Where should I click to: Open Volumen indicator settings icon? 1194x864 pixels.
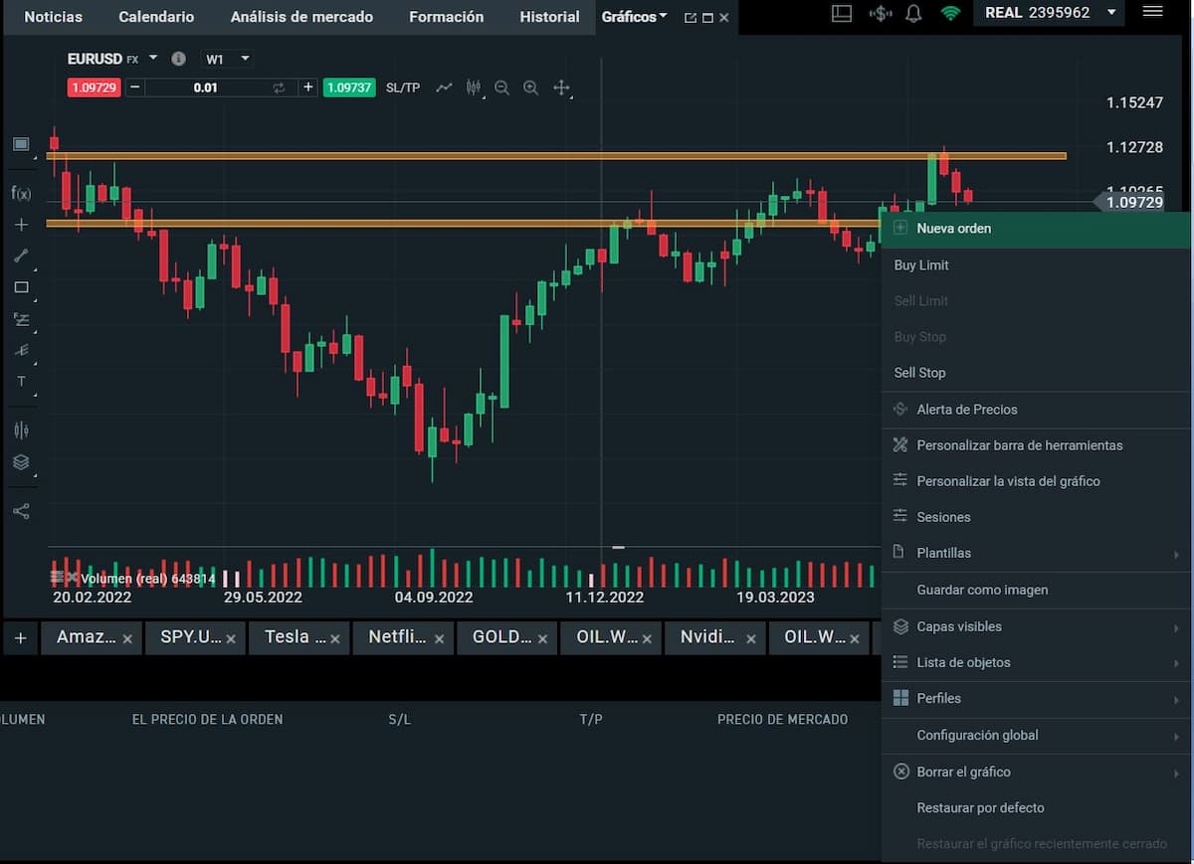point(58,577)
